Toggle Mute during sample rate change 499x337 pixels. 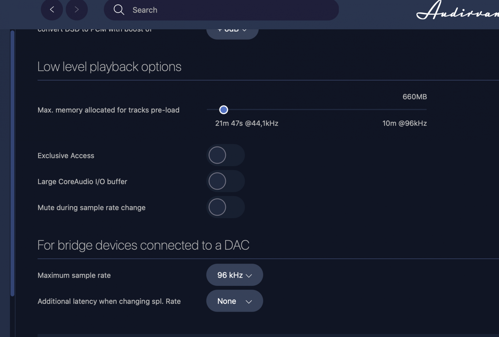coord(225,207)
